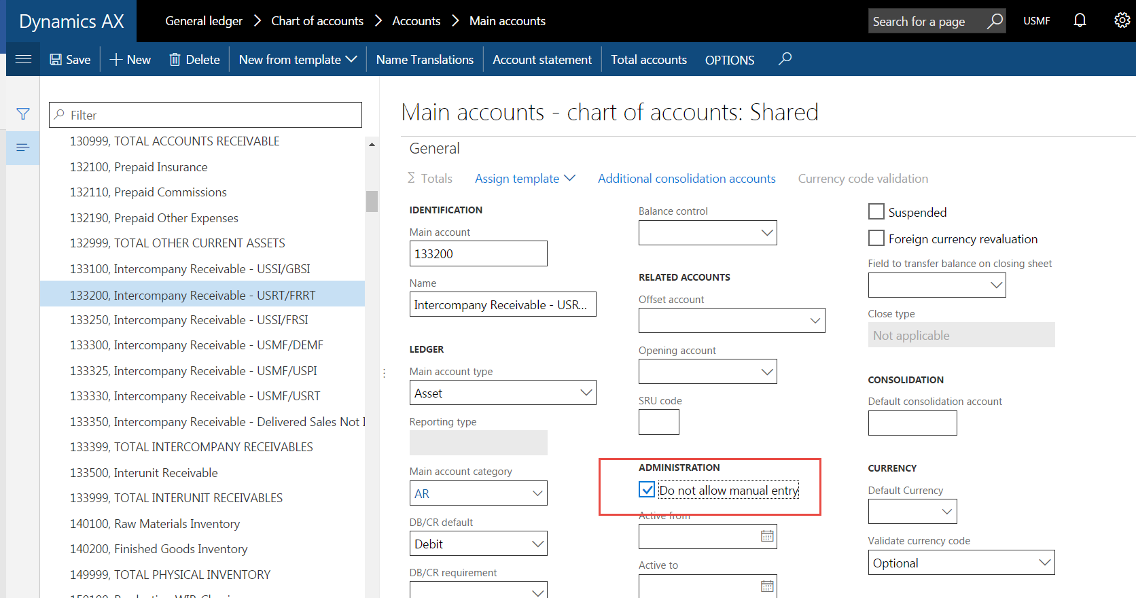Click the filter funnel icon in sidebar

tap(23, 114)
